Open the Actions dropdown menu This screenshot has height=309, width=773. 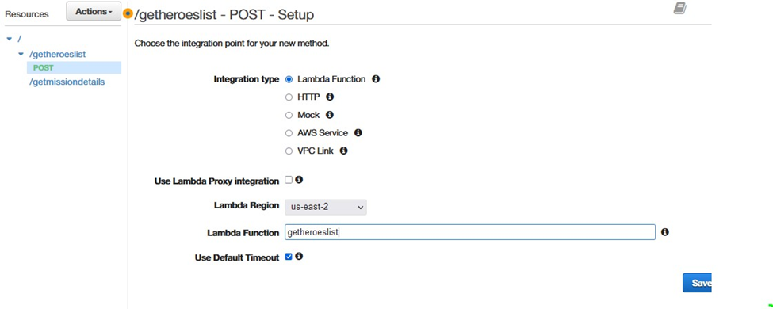coord(94,11)
